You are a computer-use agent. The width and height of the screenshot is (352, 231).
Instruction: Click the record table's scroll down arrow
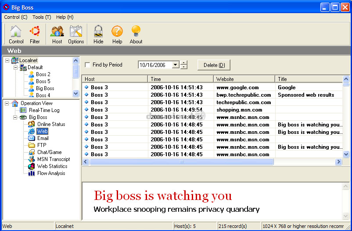pyautogui.click(x=346, y=154)
